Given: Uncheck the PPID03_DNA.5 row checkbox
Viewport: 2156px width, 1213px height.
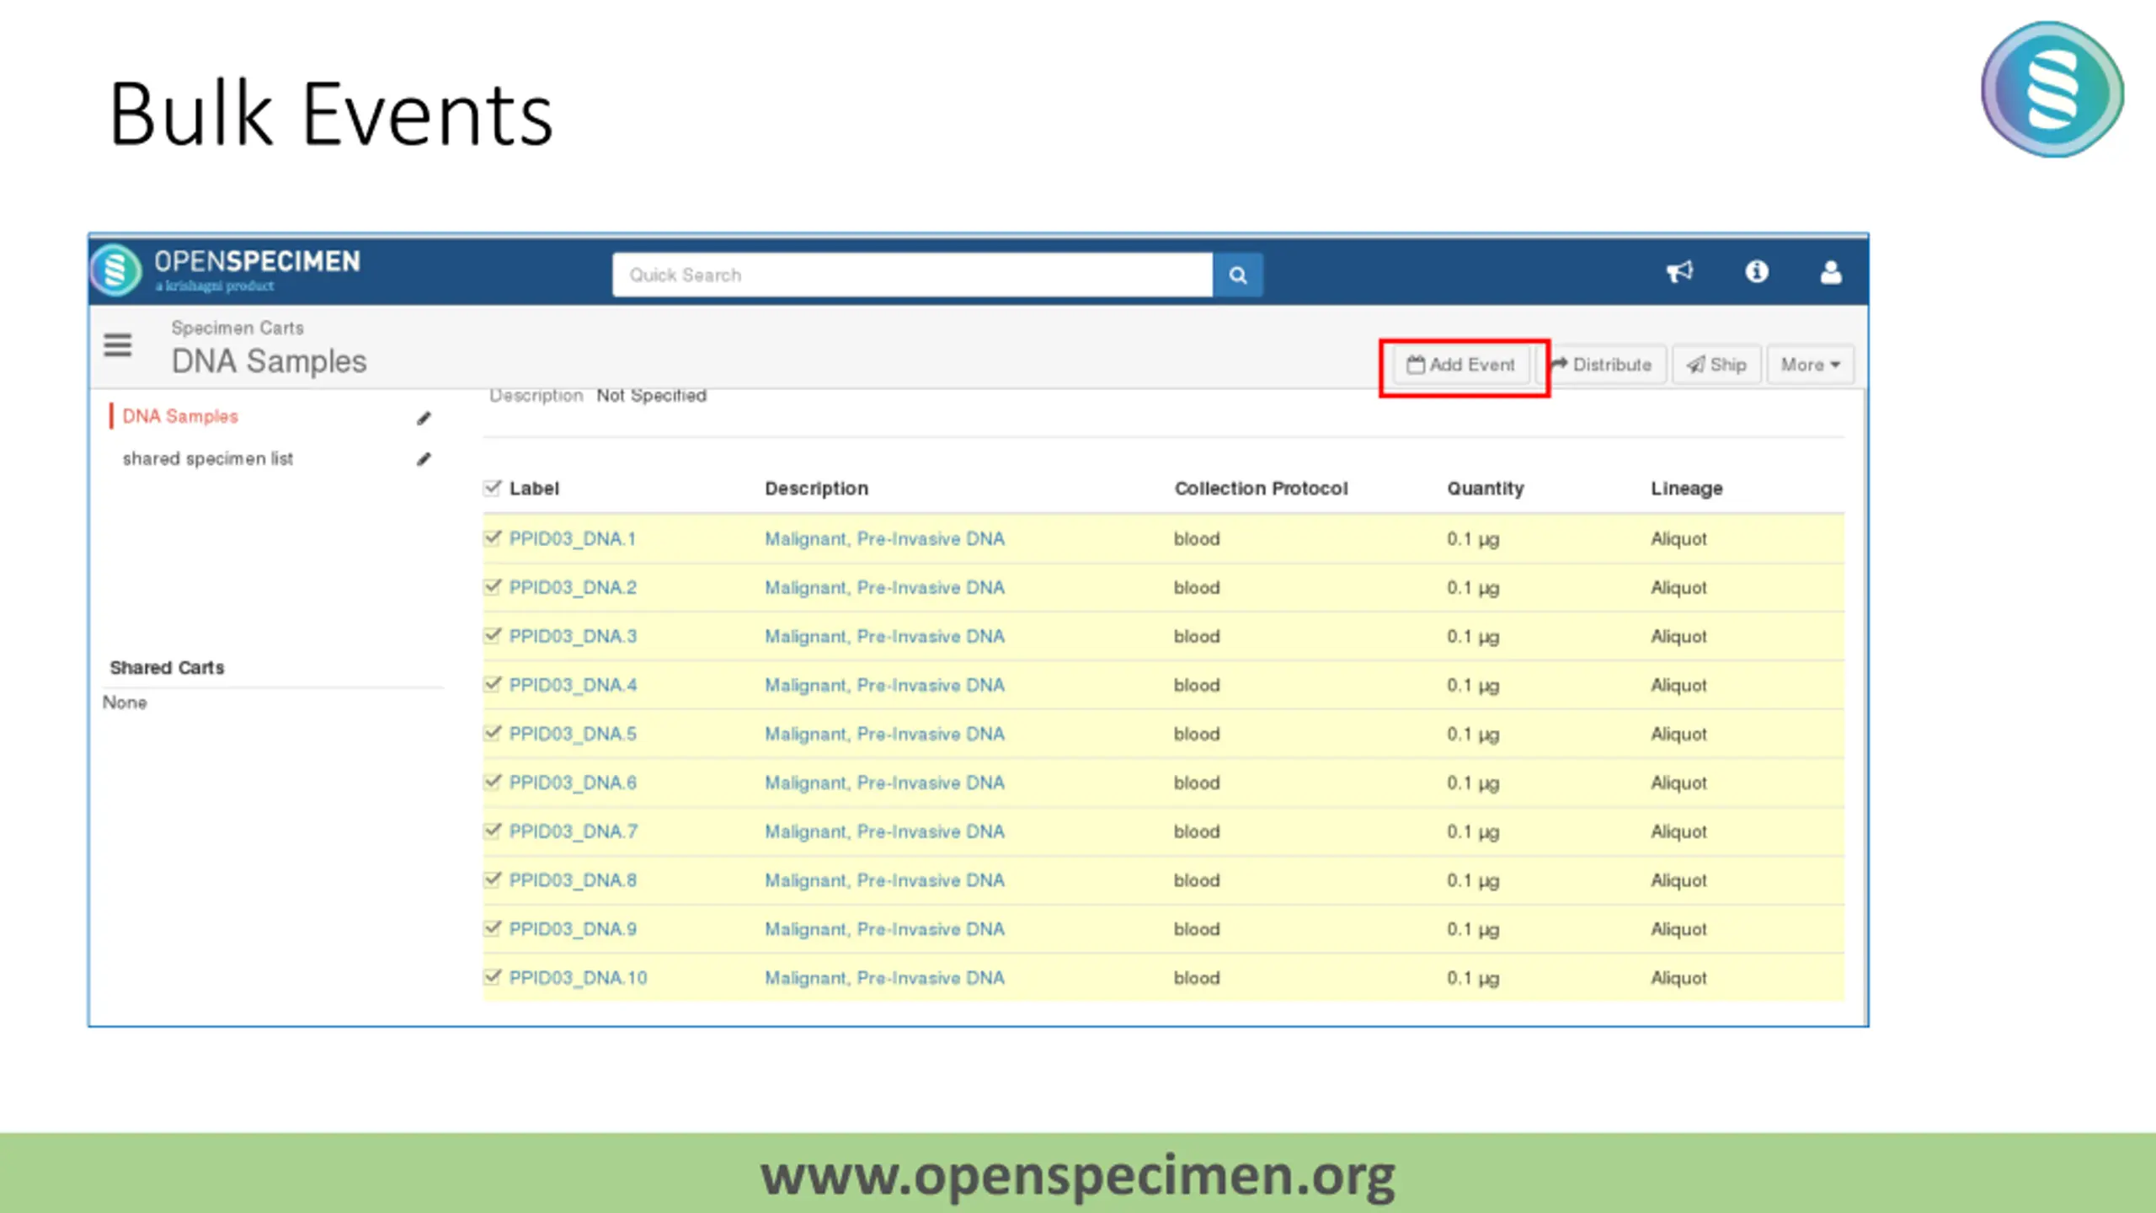Looking at the screenshot, I should click(493, 733).
